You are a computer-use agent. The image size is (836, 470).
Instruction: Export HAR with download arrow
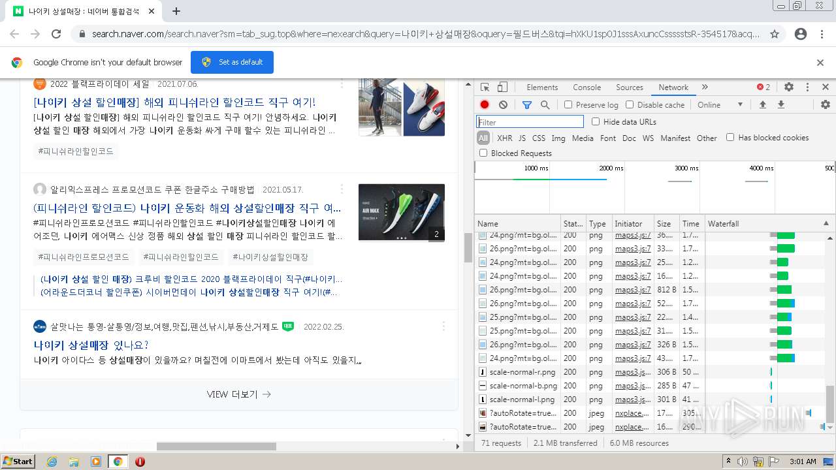780,104
